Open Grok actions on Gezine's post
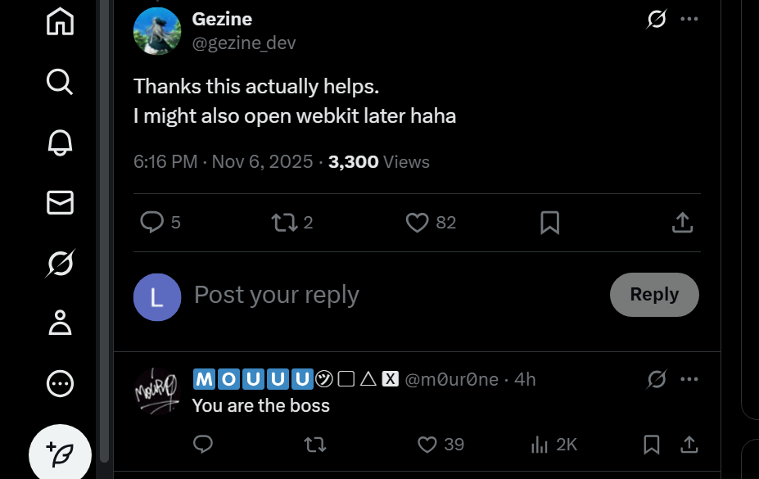The height and width of the screenshot is (479, 759). 656,19
